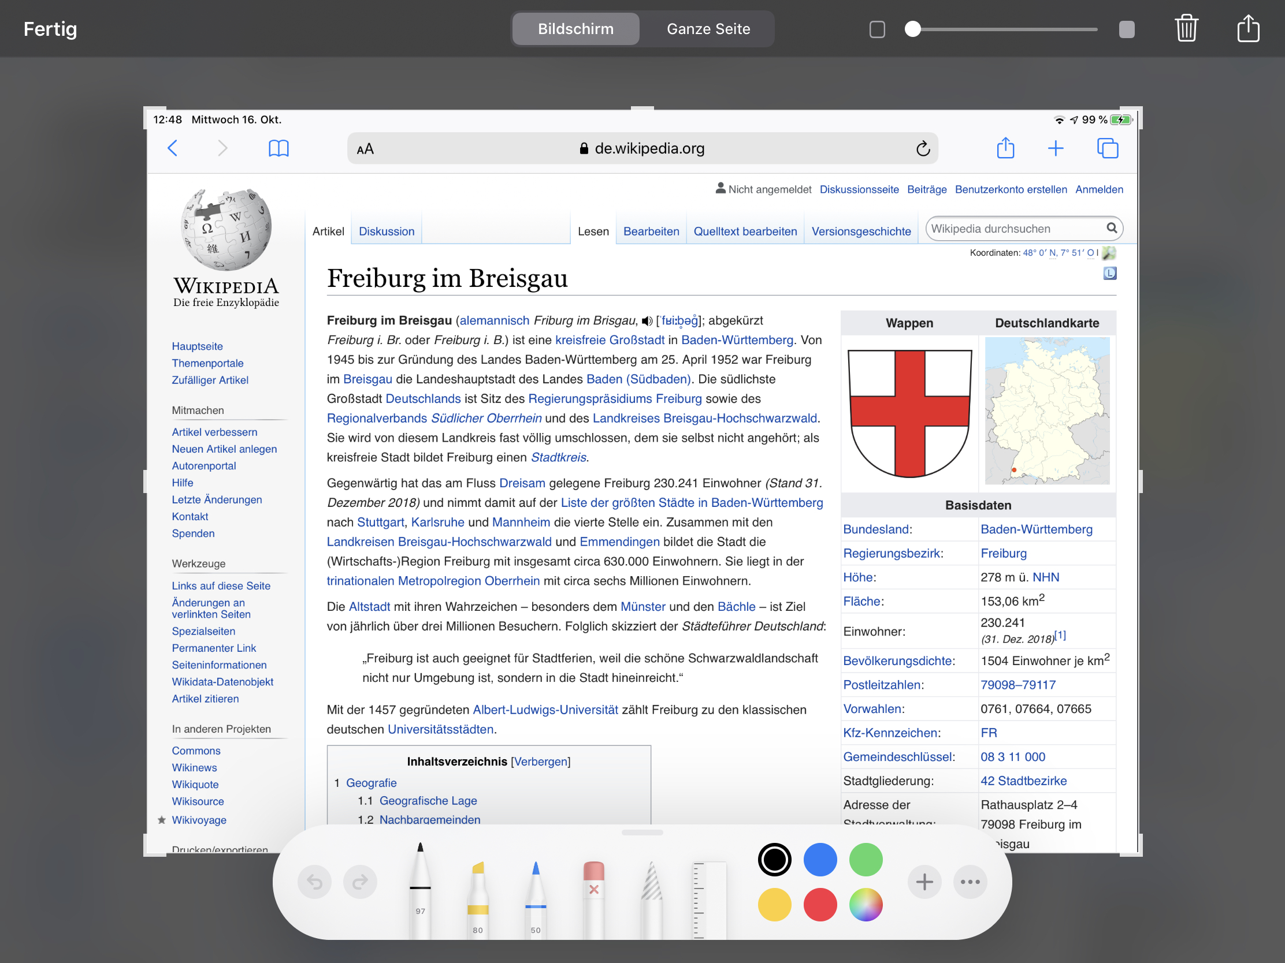Open Versionsgeschichte tab
The width and height of the screenshot is (1285, 963).
pos(860,231)
